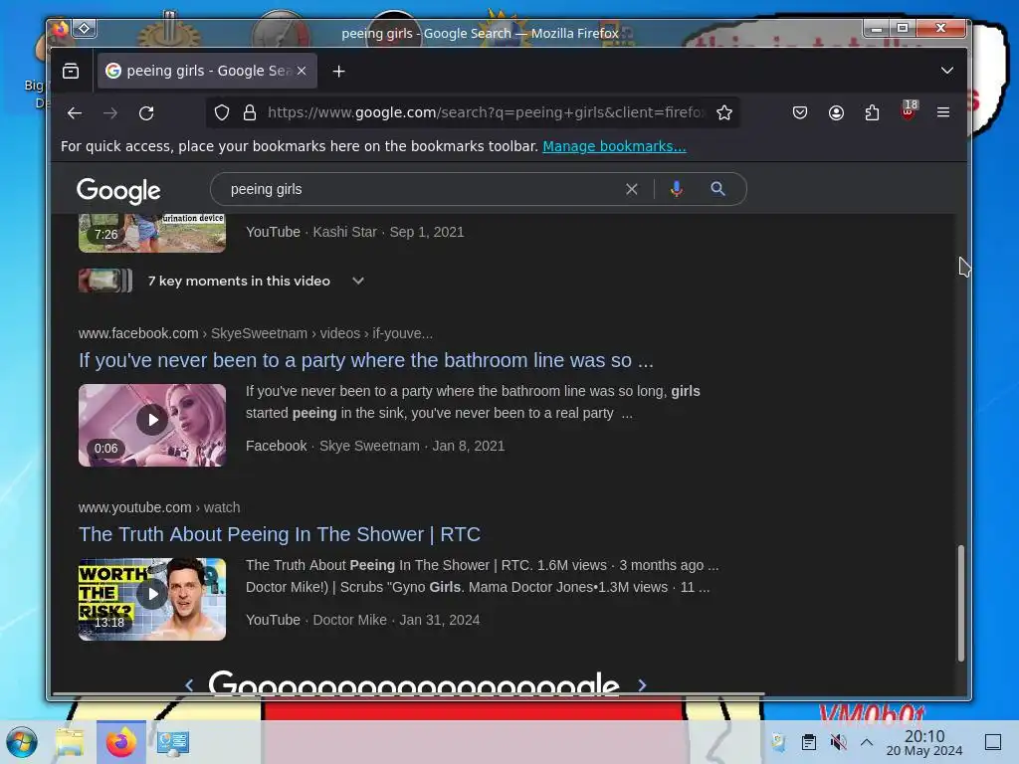Go back using the browser back arrow

74,113
